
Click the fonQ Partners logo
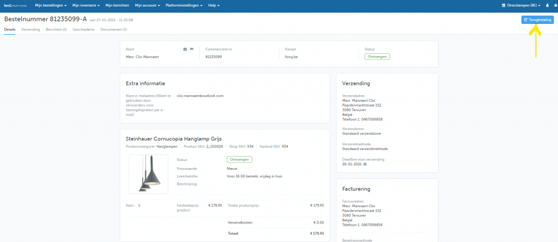coord(15,5)
